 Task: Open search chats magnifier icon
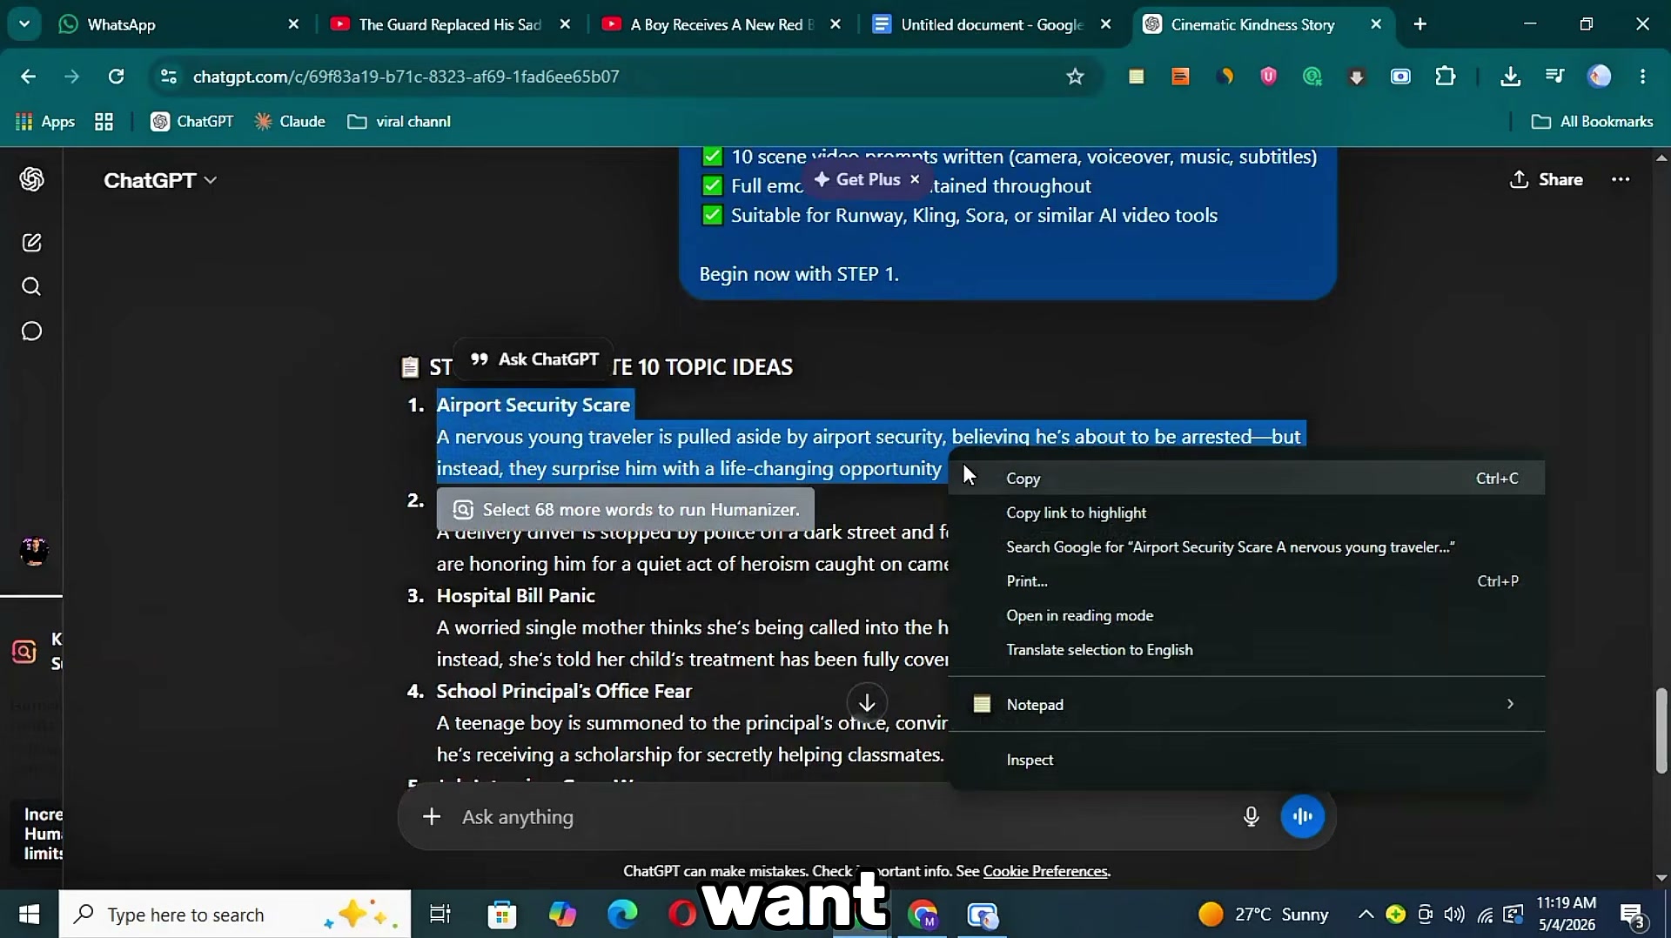[32, 287]
